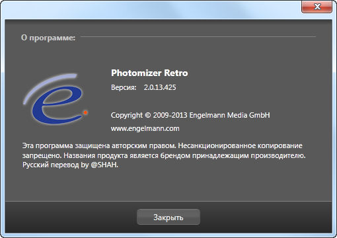Image resolution: width=337 pixels, height=238 pixels.
Task: Select the Photomizer Retro title text
Action: click(149, 73)
